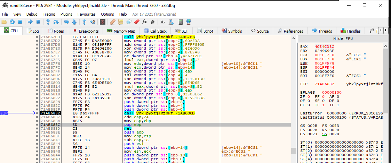Toggle breakpoint bullet at address 71AB6806
Image resolution: width=391 pixels, height=163 pixels.
coord(37,79)
